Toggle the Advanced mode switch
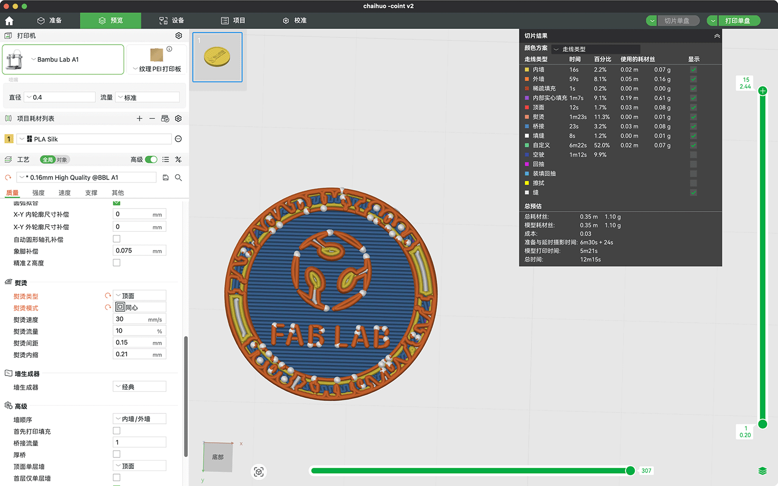 151,160
